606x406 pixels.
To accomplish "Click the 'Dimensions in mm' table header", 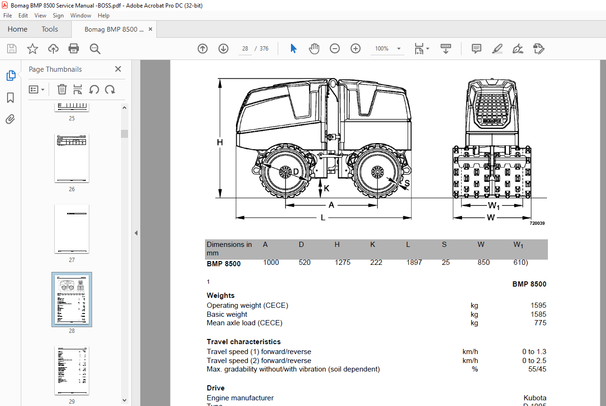I will (229, 249).
